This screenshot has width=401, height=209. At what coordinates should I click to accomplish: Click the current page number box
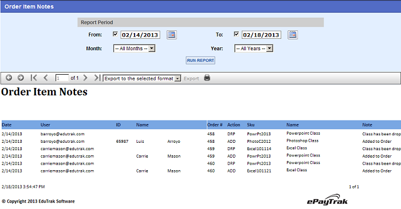(62, 78)
